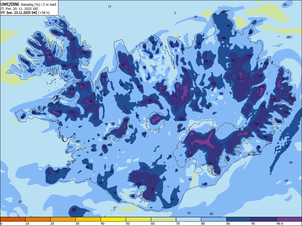Pick the 60–70 pale green legend swatch

point(163,219)
